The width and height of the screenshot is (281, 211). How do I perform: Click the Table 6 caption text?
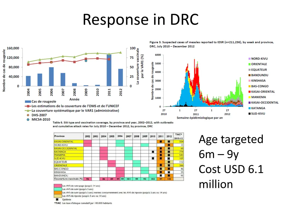pyautogui.click(x=113, y=124)
